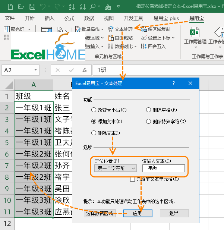Select row 6 header
Viewport: 224px width, 230px height.
(x=7, y=154)
